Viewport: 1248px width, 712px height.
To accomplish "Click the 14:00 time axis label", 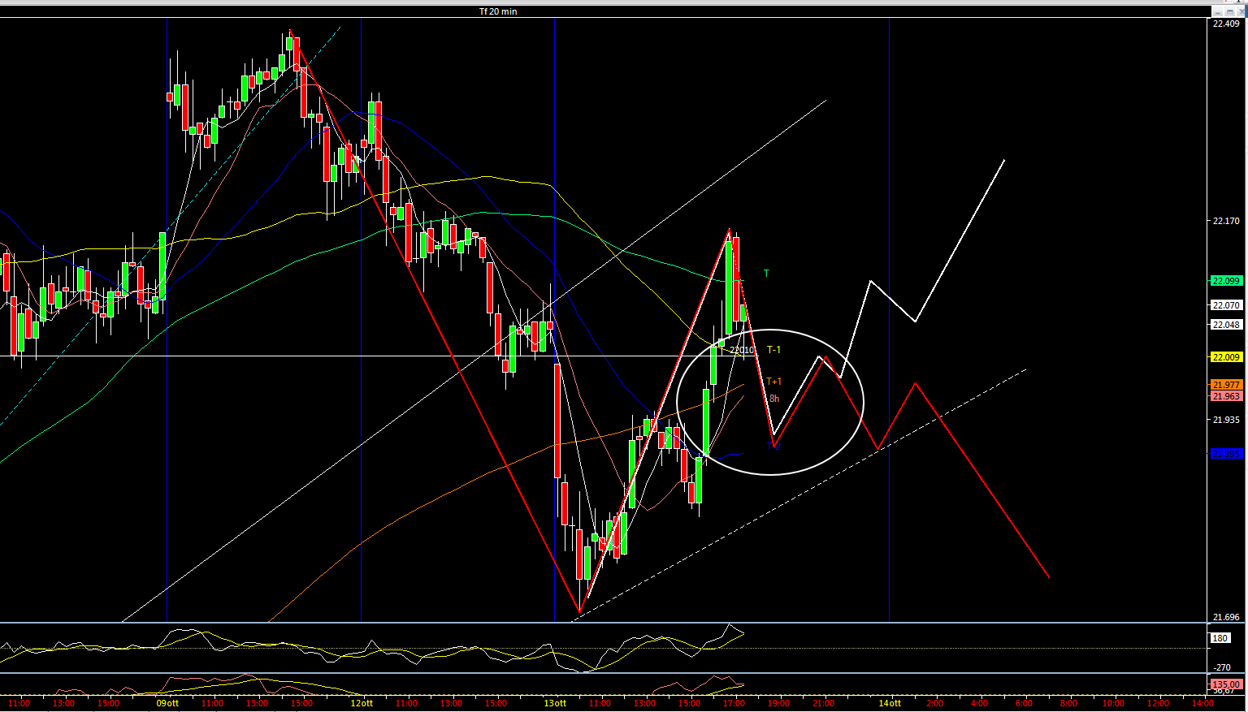I will pos(1202,703).
